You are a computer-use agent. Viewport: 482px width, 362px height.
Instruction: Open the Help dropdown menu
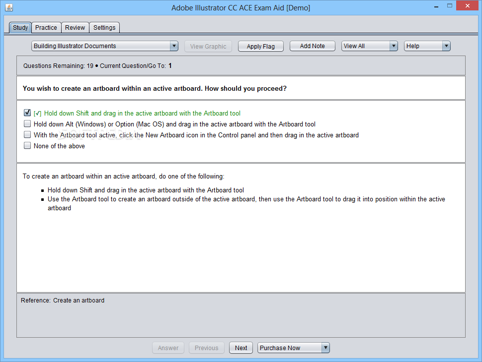tap(427, 46)
